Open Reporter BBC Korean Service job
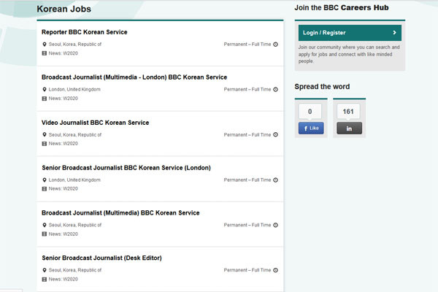Image resolution: width=438 pixels, height=292 pixels. (x=85, y=32)
